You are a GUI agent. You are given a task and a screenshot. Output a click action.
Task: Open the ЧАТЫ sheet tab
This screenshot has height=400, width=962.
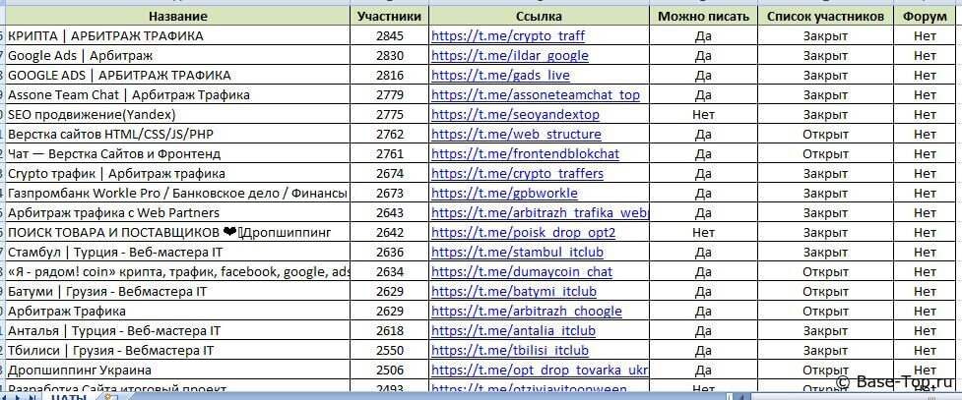pyautogui.click(x=68, y=396)
